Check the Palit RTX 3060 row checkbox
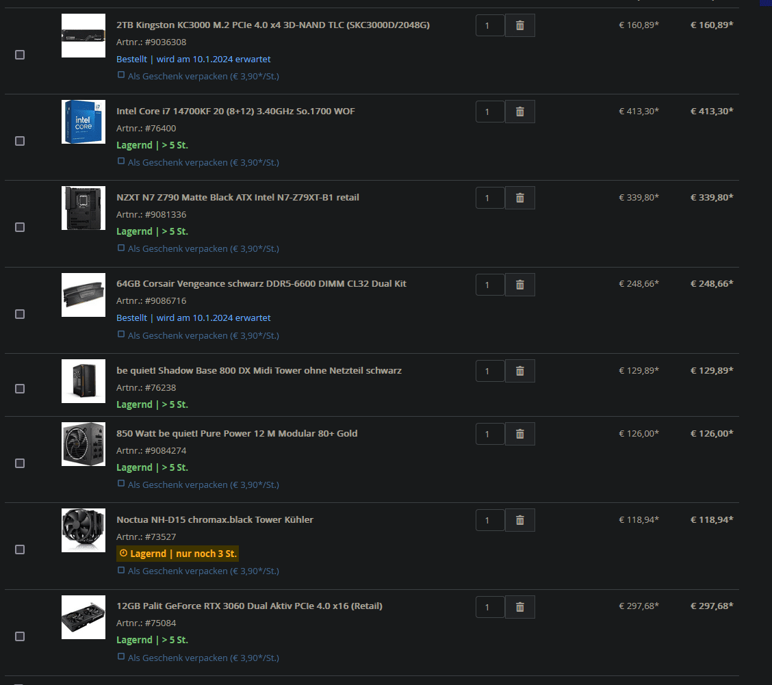Image resolution: width=772 pixels, height=685 pixels. coord(20,636)
